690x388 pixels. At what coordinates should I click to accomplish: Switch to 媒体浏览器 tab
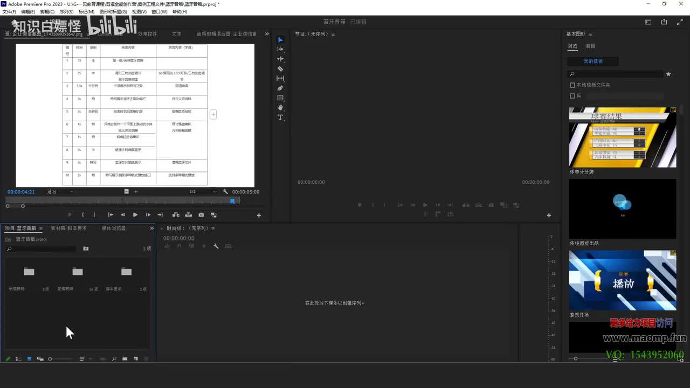114,228
